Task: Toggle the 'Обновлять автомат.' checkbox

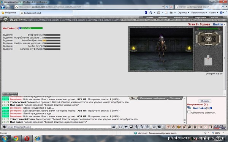Action: coord(189,112)
